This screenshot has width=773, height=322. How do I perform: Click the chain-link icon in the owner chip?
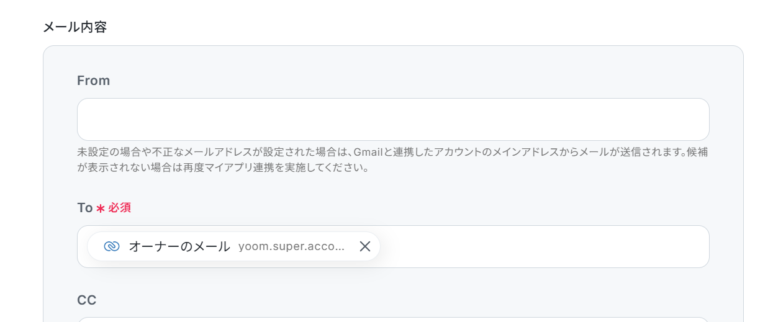tap(112, 246)
